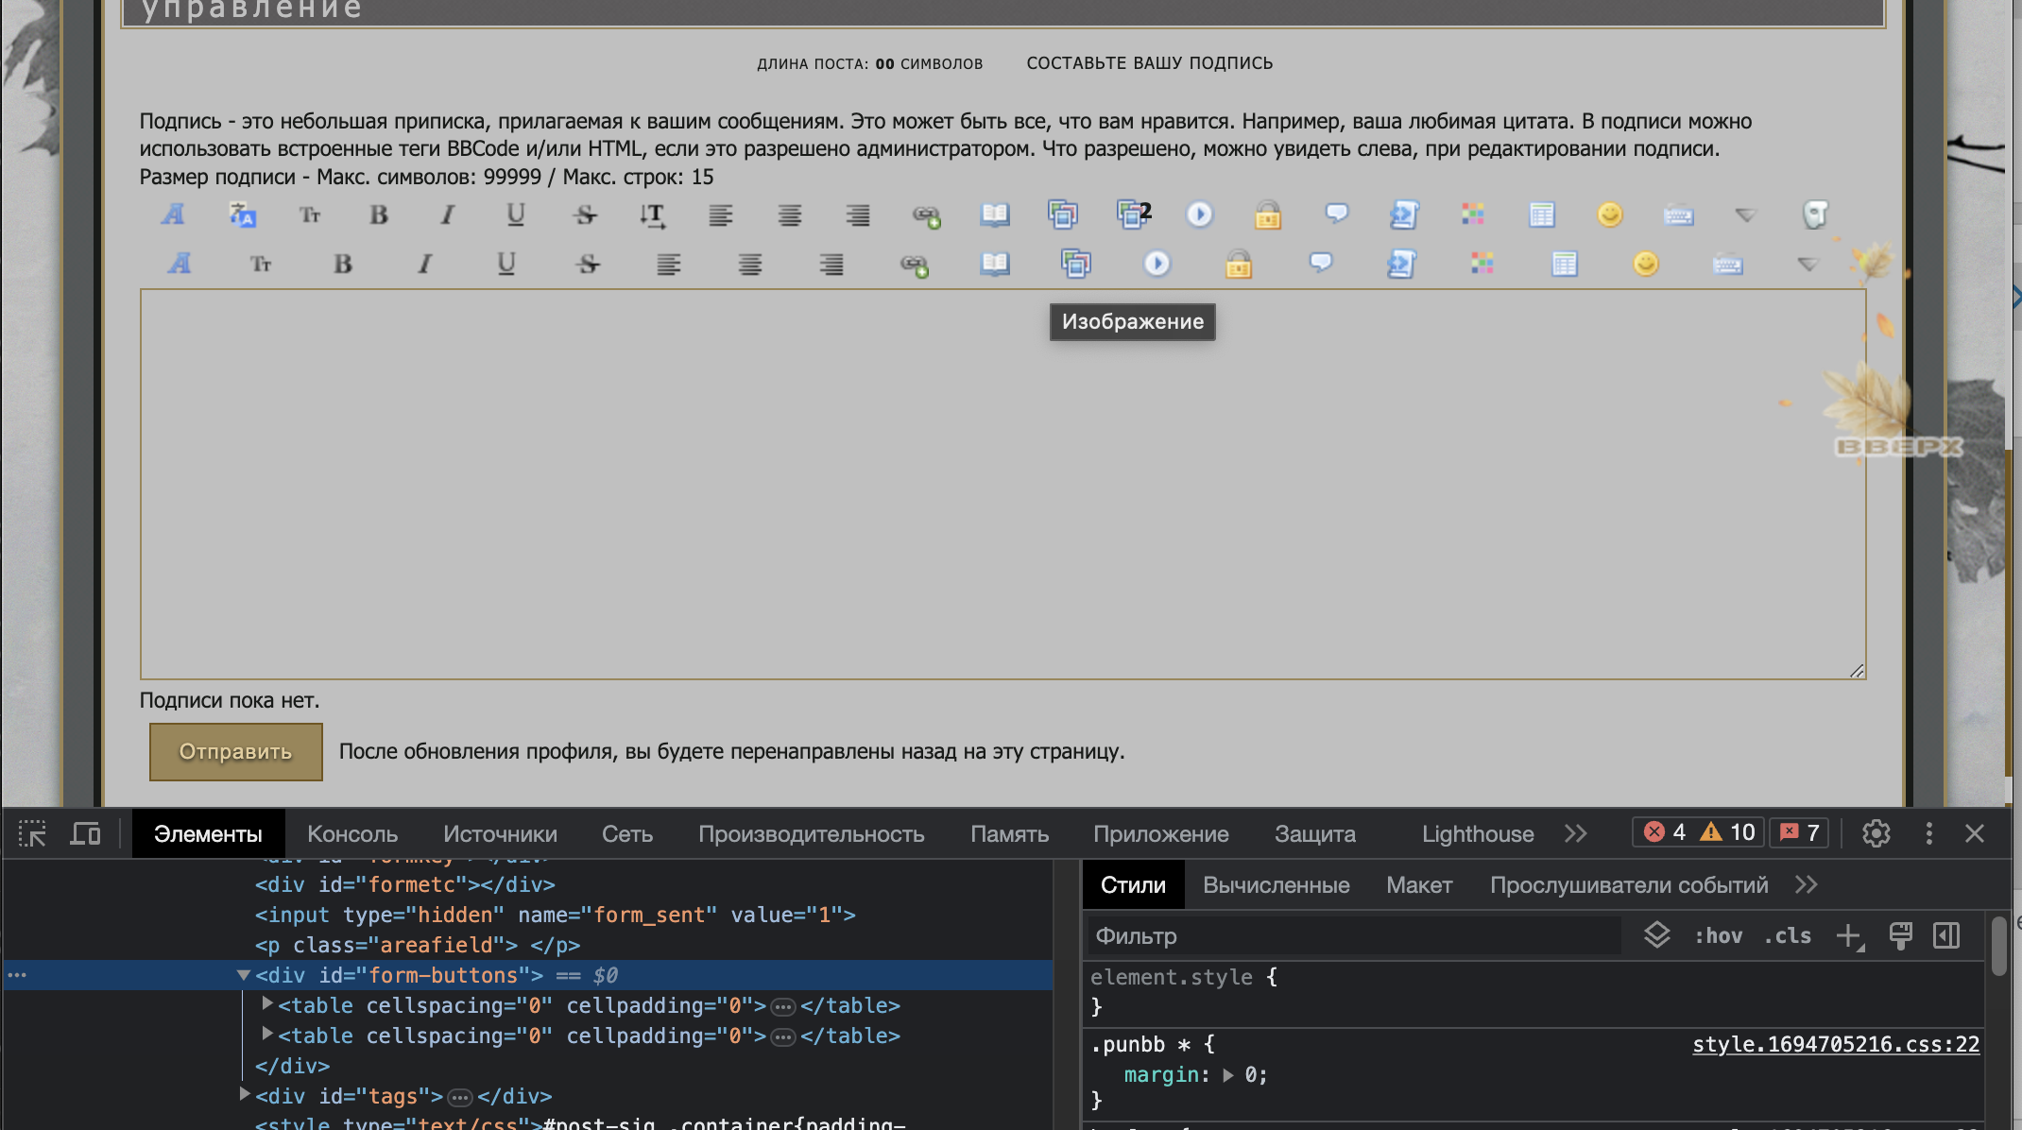The image size is (2022, 1130).
Task: Click strikethrough icon in the top toolbar row
Action: (x=585, y=215)
